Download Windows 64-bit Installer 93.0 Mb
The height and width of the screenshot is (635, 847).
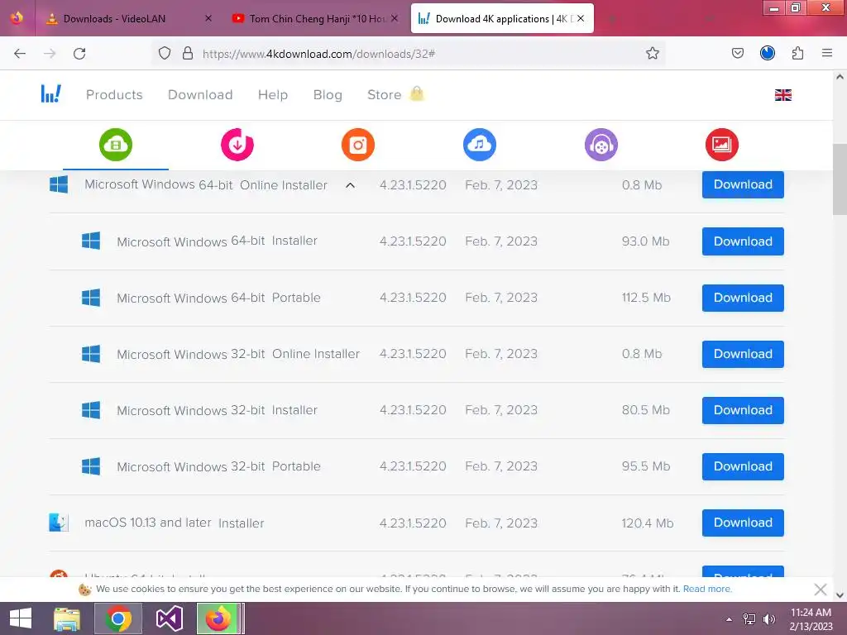coord(743,241)
